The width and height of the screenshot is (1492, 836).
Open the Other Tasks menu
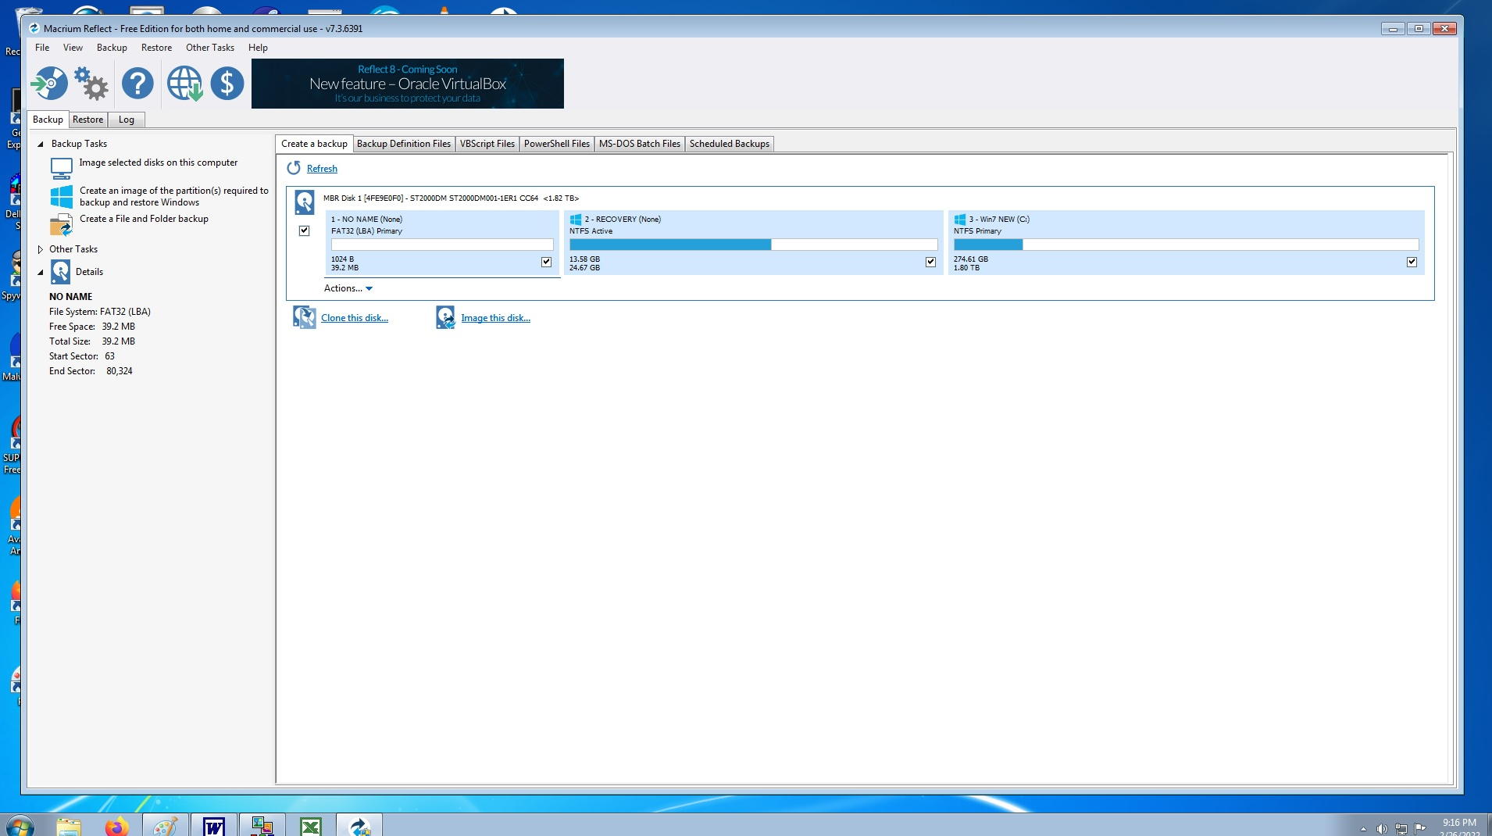click(x=210, y=48)
